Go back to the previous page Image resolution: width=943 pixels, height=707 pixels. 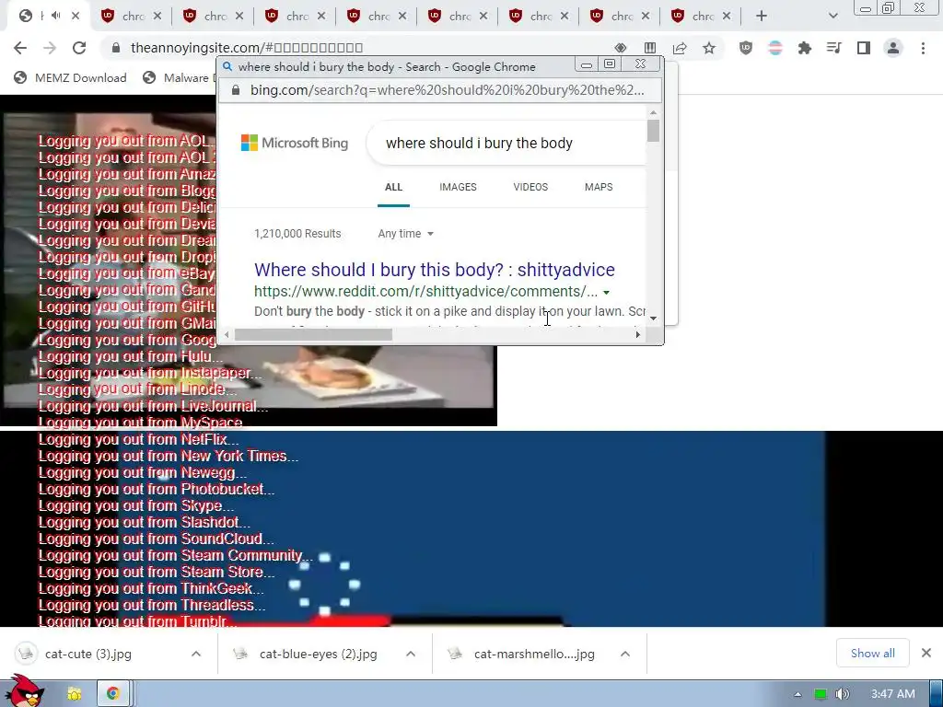pos(20,48)
